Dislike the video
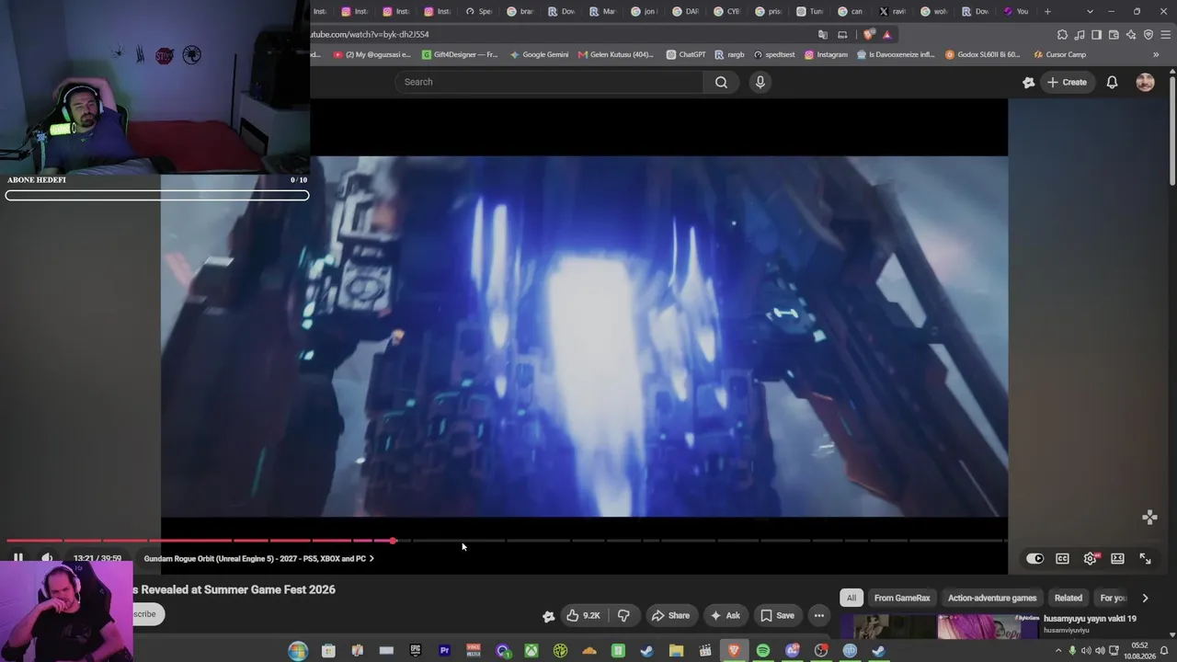This screenshot has width=1177, height=662. pyautogui.click(x=623, y=615)
